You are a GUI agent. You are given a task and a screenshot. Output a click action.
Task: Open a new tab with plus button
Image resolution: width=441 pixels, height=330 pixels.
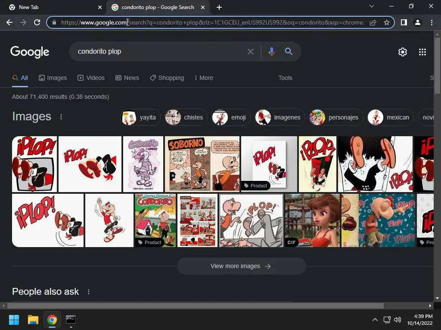(x=219, y=7)
